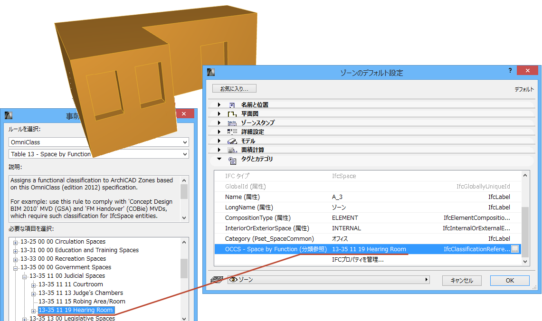Click the IFC properties list scrollbar thumb
Screen dimensions: 542x321
tap(525, 232)
